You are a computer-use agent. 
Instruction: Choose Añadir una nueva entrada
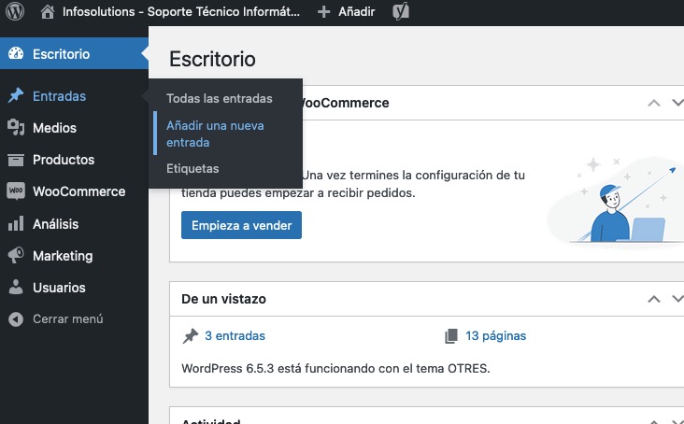click(x=215, y=134)
